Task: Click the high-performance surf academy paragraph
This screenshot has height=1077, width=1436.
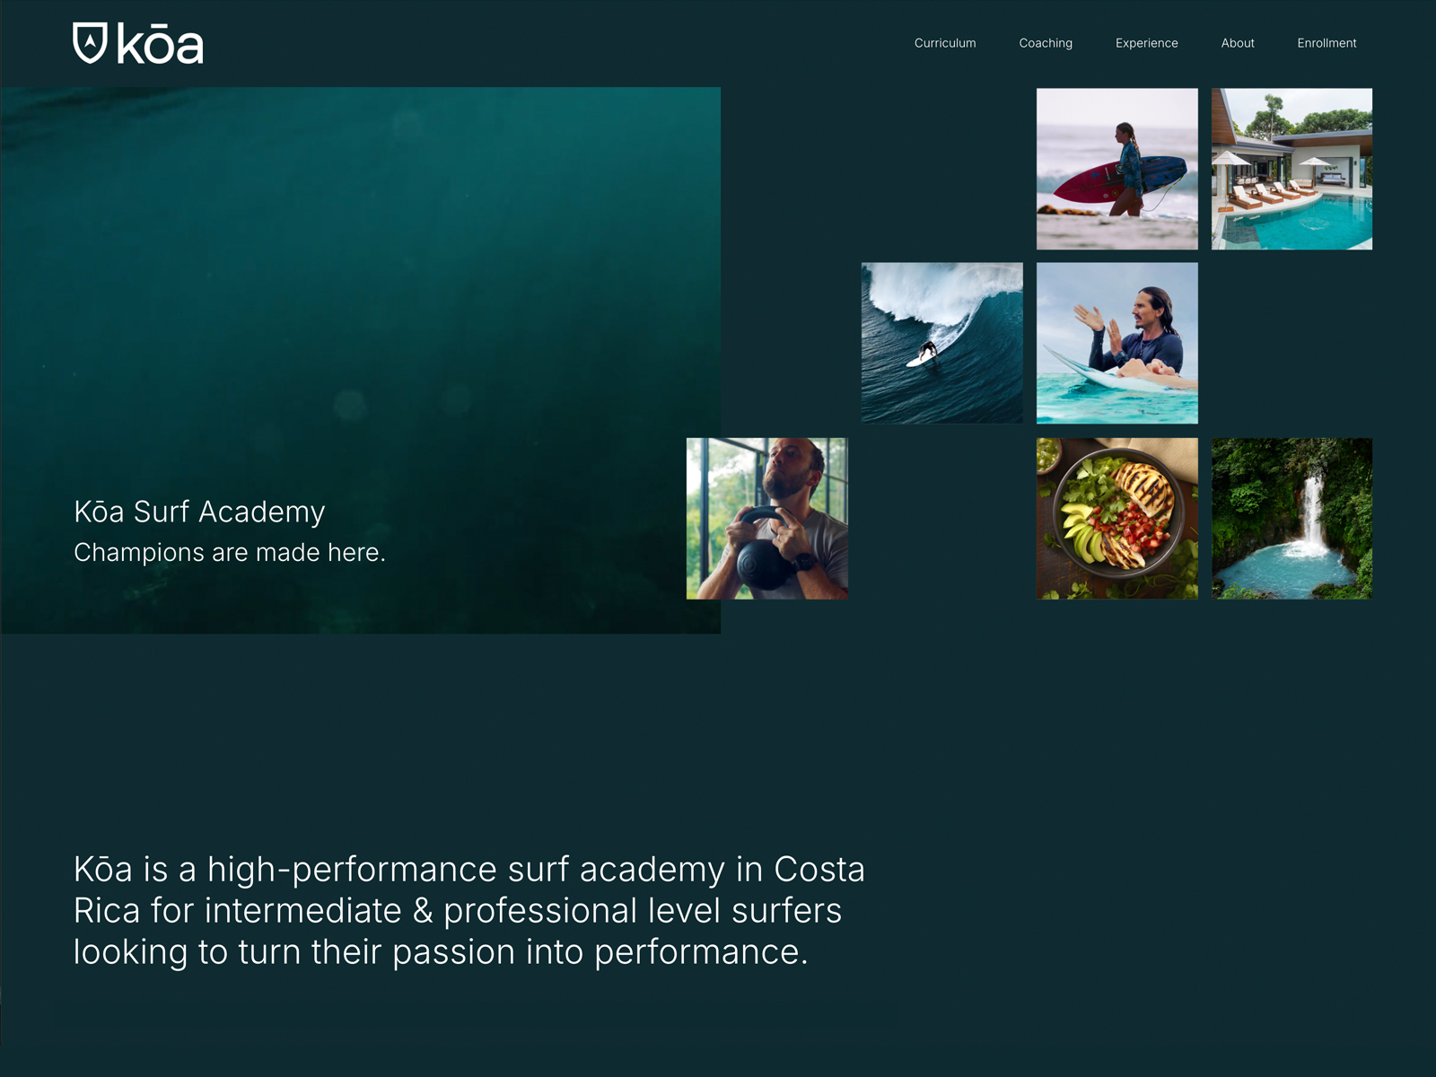Action: 469,911
